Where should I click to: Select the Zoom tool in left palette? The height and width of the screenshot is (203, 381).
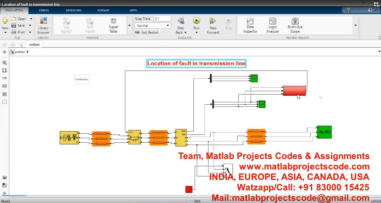4,63
